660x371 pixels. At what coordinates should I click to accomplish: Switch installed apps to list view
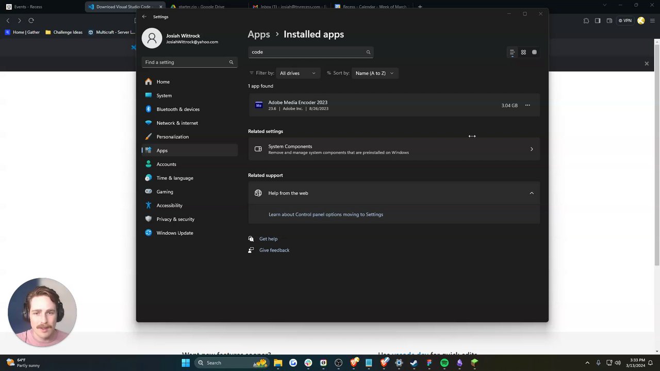coord(512,52)
